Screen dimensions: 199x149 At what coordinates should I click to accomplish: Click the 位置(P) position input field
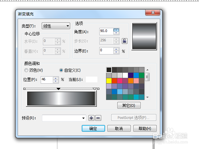[47, 80]
